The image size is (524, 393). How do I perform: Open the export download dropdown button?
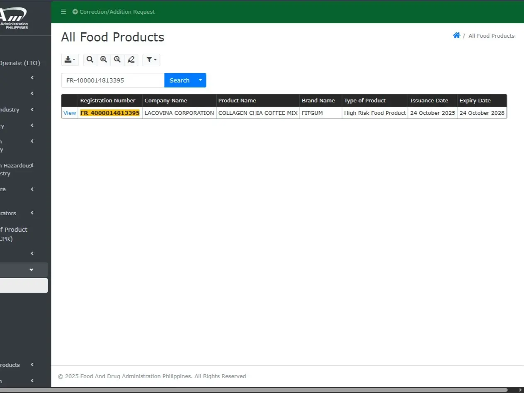pos(70,60)
